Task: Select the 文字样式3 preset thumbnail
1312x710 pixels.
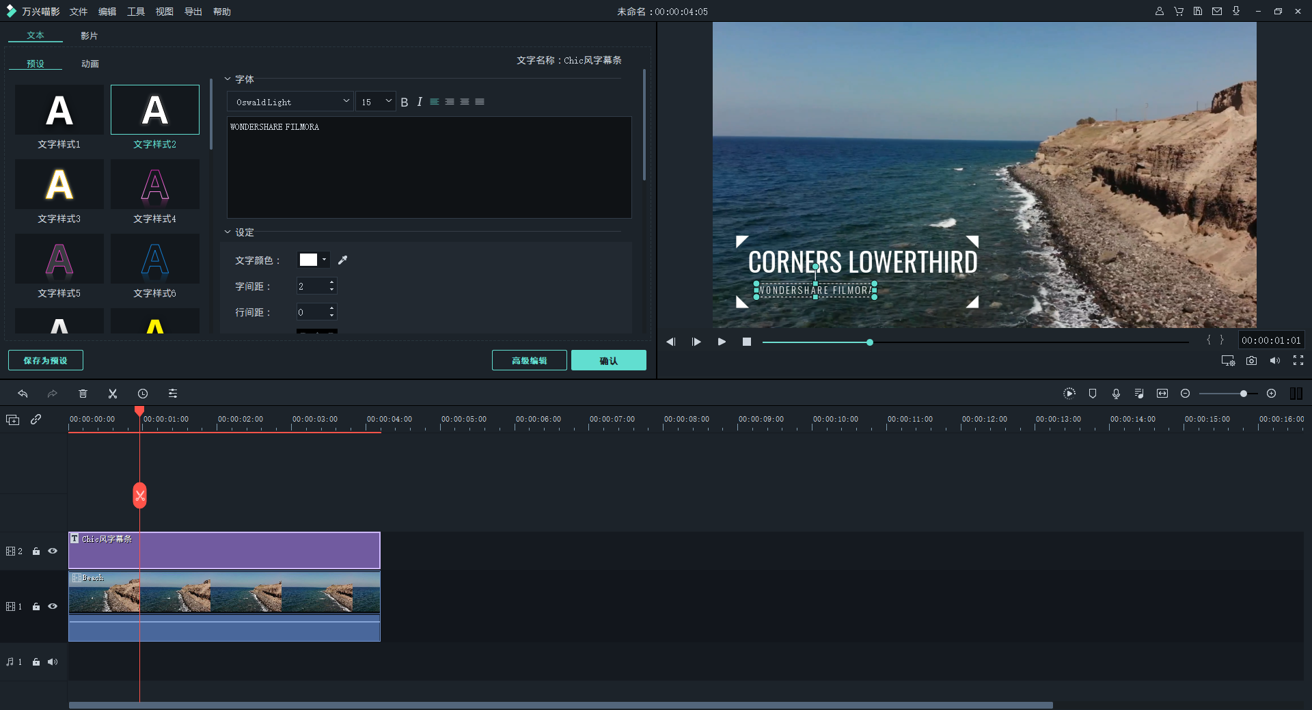Action: pos(59,185)
